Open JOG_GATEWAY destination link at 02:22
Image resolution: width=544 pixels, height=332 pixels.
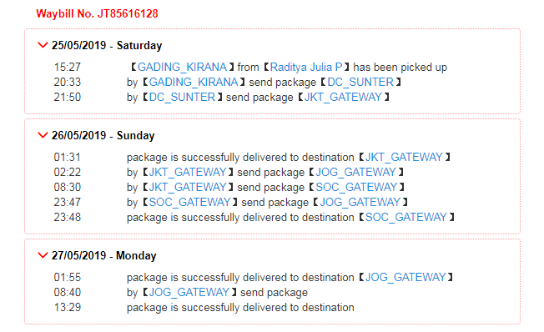355,172
